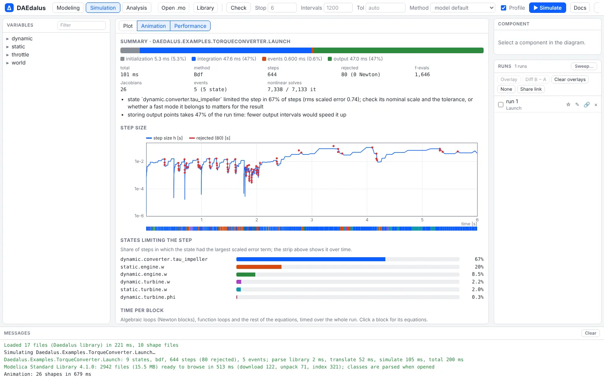The height and width of the screenshot is (383, 604).
Task: Open a .mo file
Action: (x=174, y=8)
